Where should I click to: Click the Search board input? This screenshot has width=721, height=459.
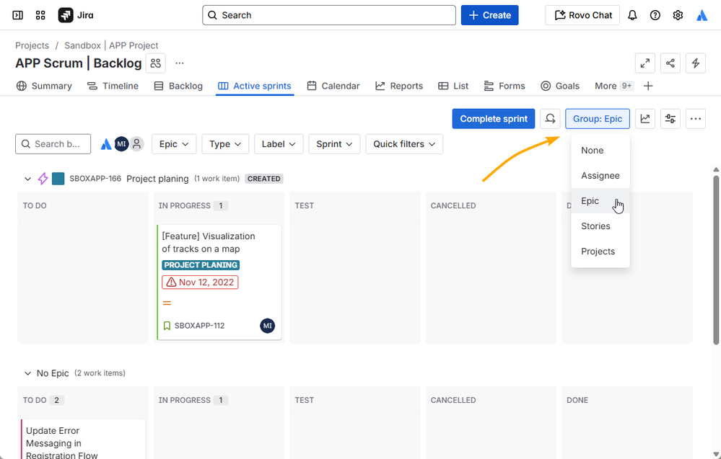tap(53, 144)
